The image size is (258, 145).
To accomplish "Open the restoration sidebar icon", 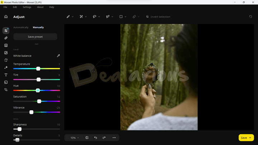I will [x=6, y=60].
